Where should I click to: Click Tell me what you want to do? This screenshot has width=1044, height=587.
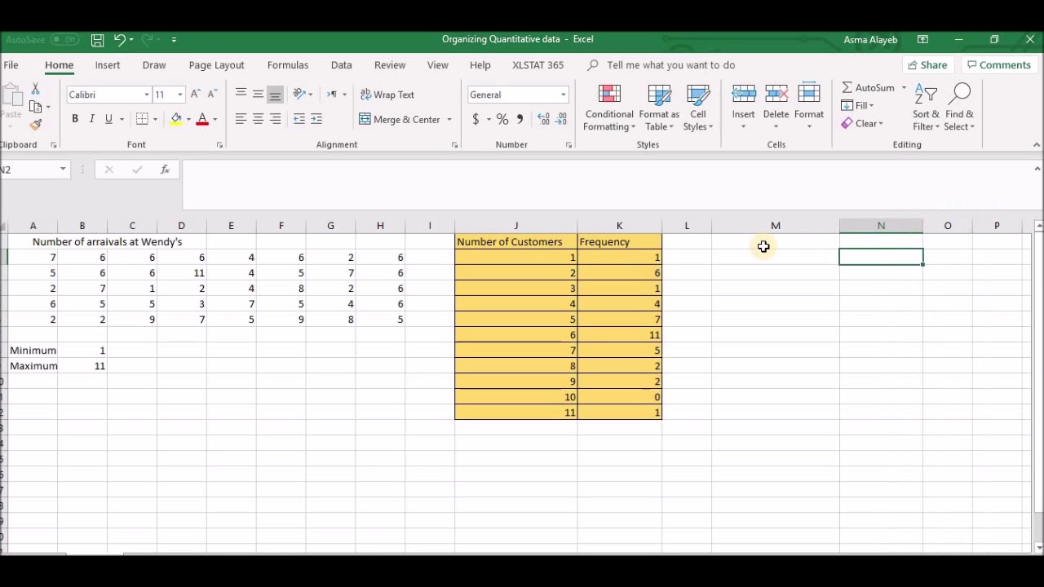pos(670,65)
